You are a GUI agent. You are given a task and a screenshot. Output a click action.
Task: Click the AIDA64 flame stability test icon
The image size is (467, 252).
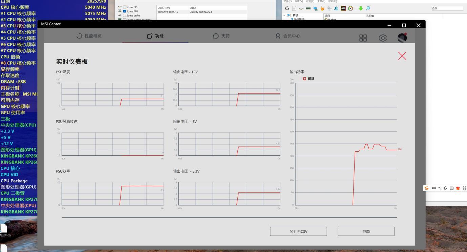point(322,8)
